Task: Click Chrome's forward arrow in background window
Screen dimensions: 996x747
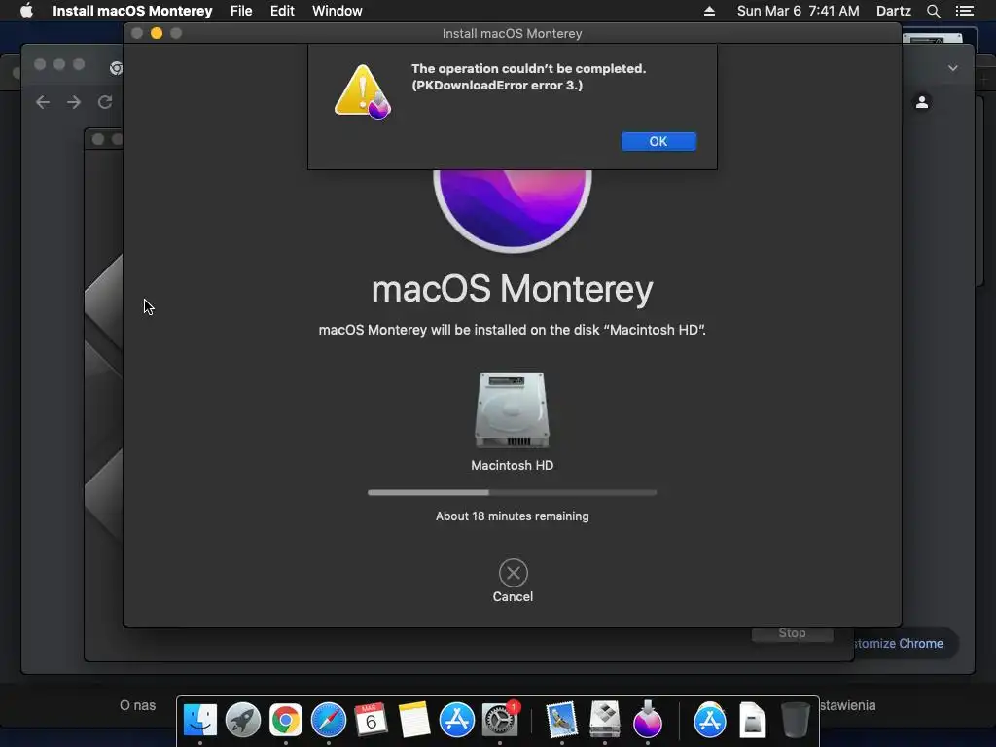Action: (x=74, y=102)
